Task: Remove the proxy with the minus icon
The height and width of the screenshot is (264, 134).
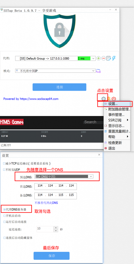Action: 104,59
